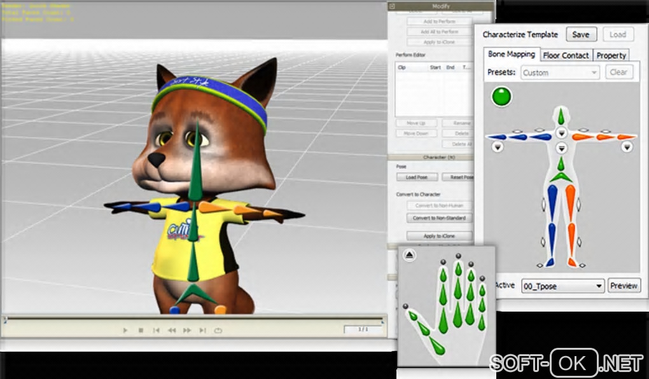Screen dimensions: 649x379
Task: Open the Presets dropdown showing Custom
Action: 560,73
